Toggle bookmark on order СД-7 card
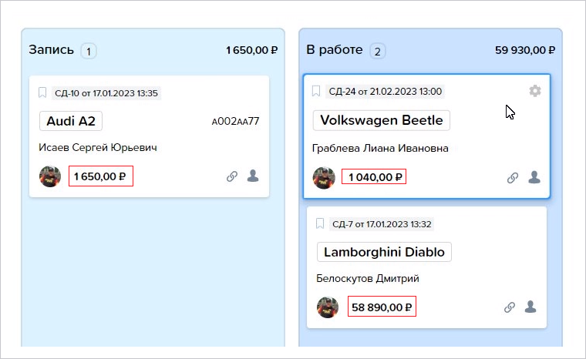This screenshot has width=586, height=359. coord(320,223)
